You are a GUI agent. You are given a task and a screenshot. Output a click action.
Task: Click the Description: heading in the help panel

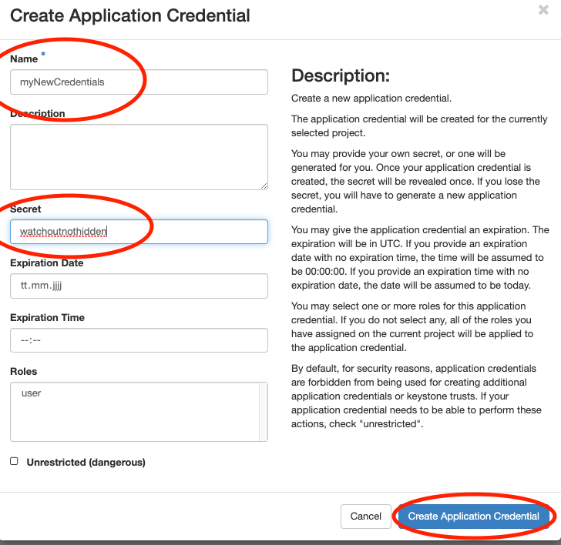341,76
